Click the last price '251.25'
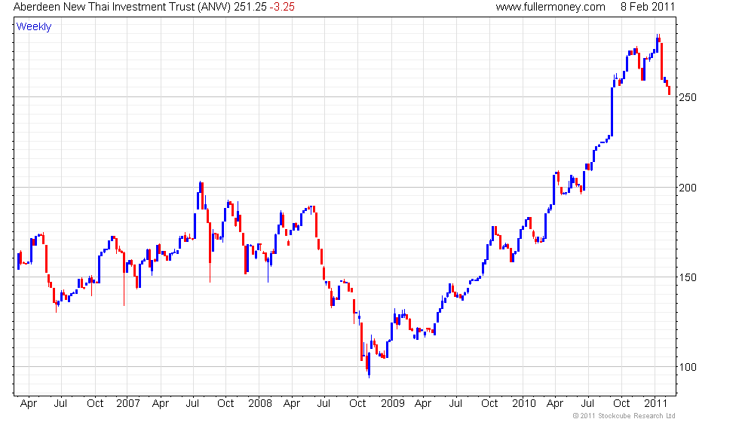 (x=250, y=7)
